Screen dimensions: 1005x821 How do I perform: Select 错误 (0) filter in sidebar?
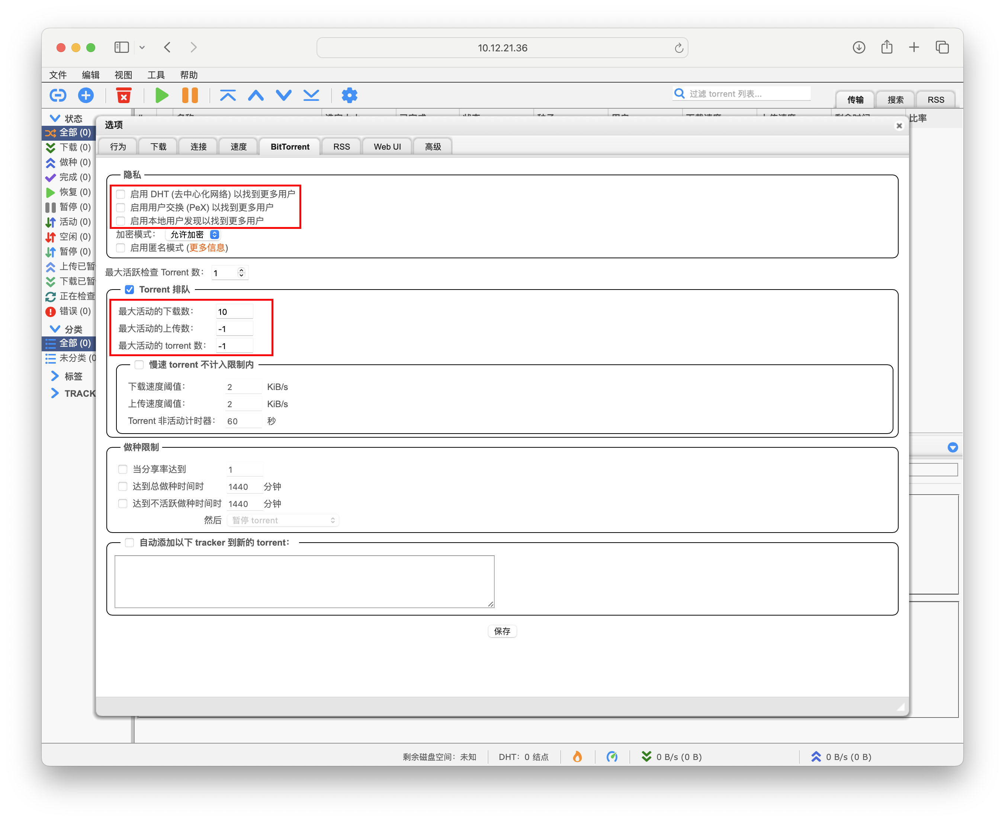point(68,311)
